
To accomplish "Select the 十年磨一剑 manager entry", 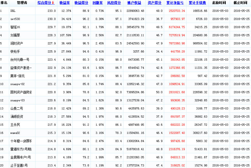I will [x=21, y=141].
